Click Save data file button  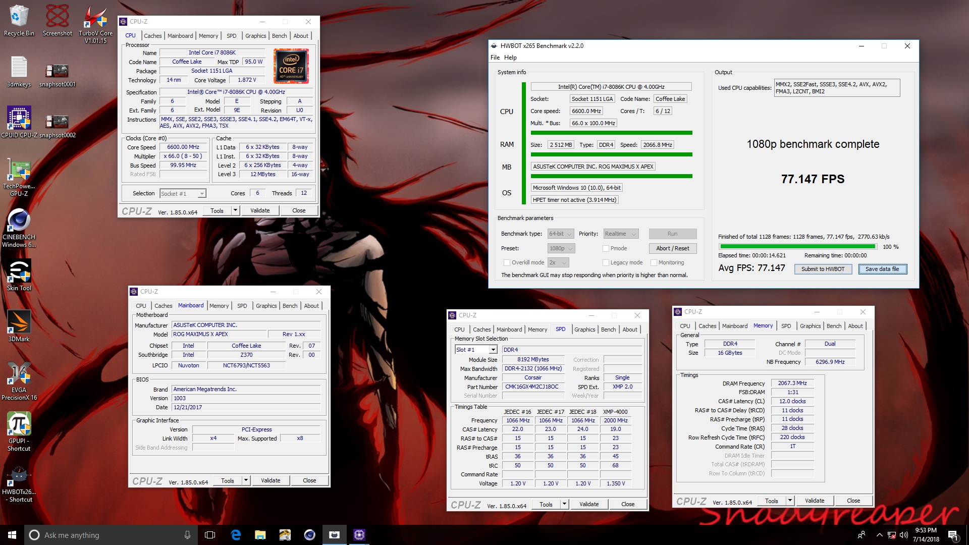pyautogui.click(x=882, y=269)
